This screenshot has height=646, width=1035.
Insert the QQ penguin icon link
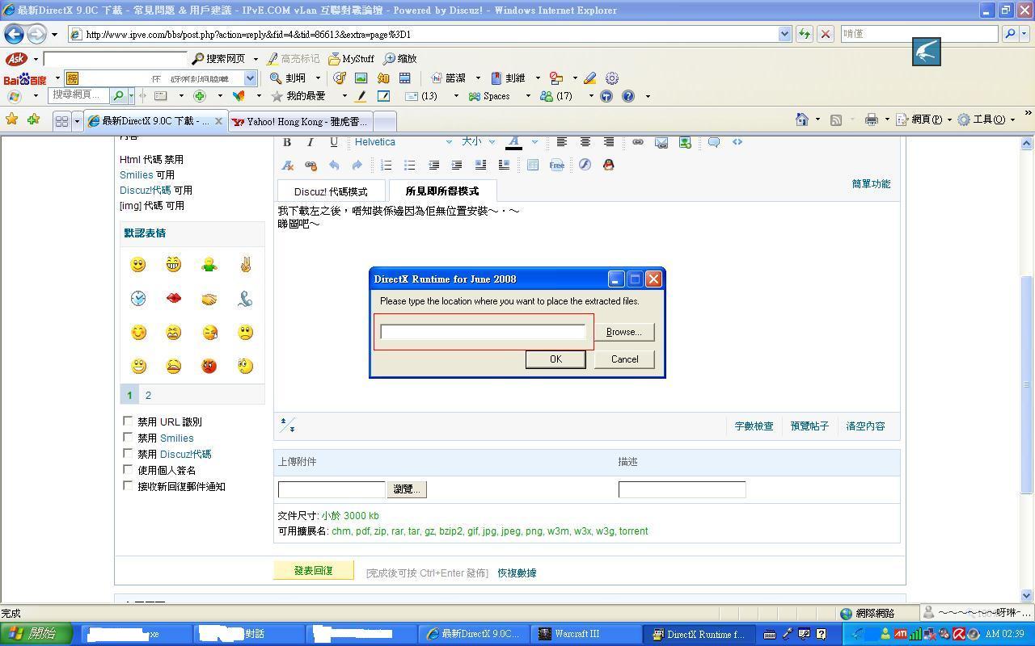pos(608,165)
